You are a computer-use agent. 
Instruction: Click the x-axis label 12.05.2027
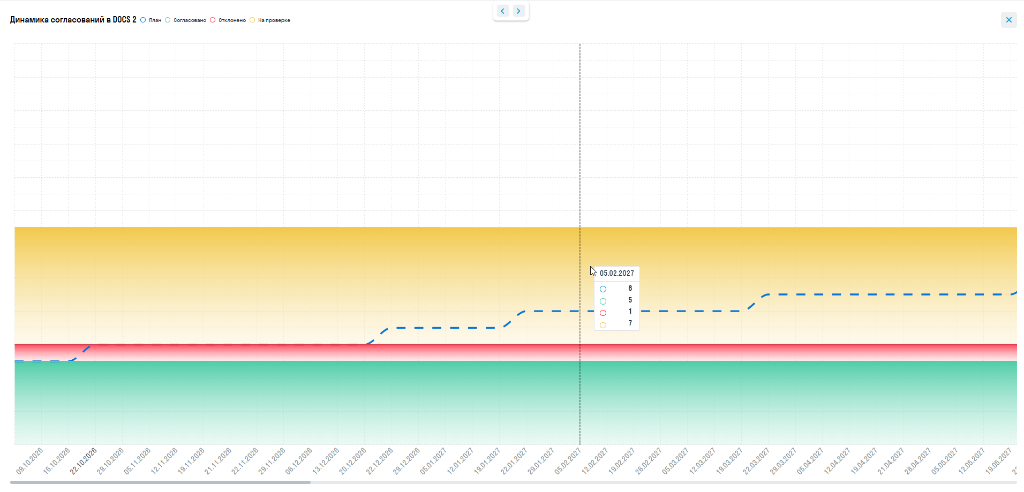coord(972,461)
